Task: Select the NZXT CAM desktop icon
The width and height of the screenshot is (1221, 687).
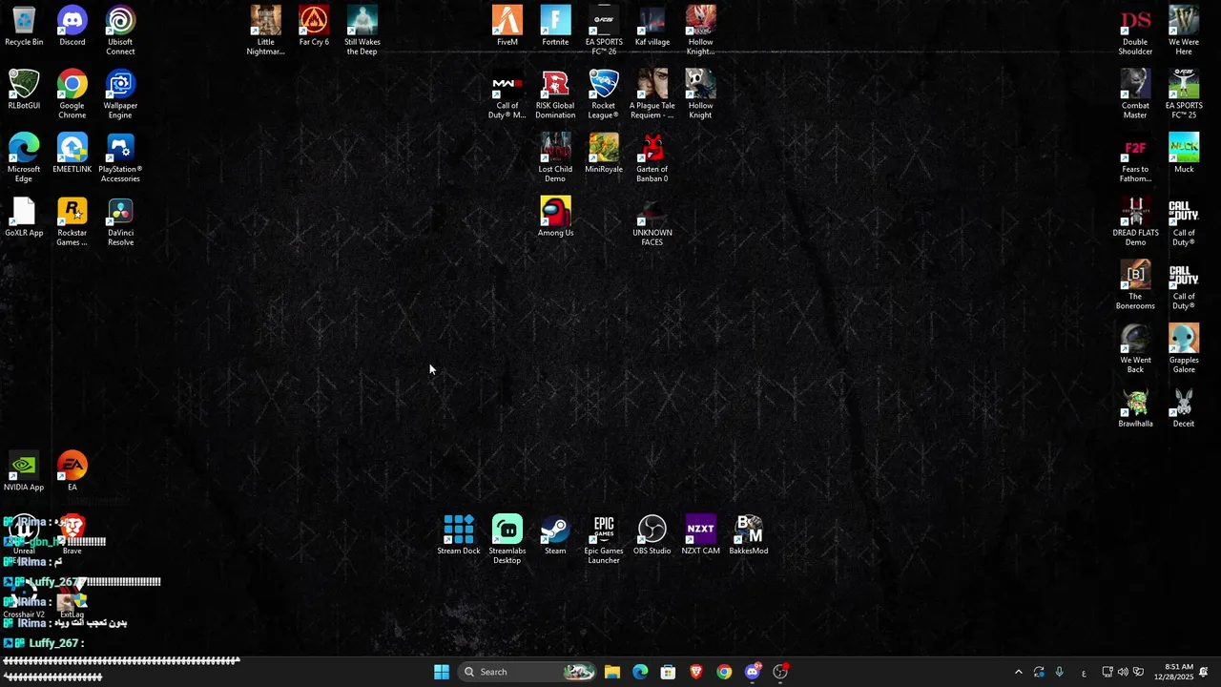Action: (700, 535)
